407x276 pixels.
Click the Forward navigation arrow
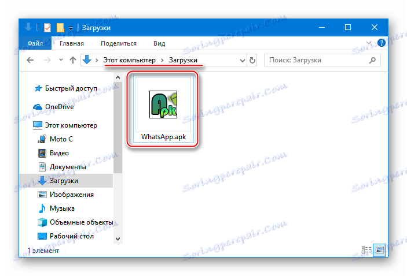47,60
